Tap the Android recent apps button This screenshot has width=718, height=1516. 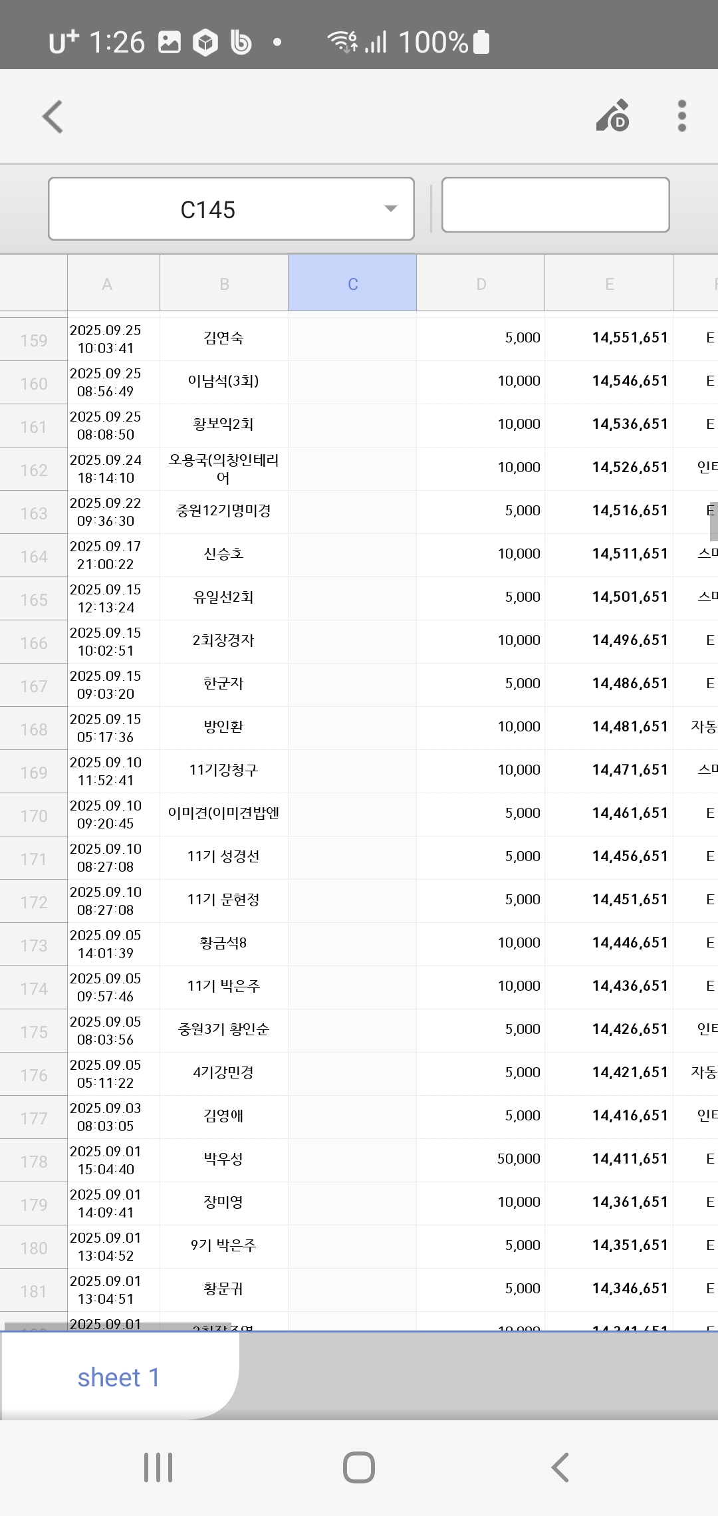pyautogui.click(x=158, y=1467)
